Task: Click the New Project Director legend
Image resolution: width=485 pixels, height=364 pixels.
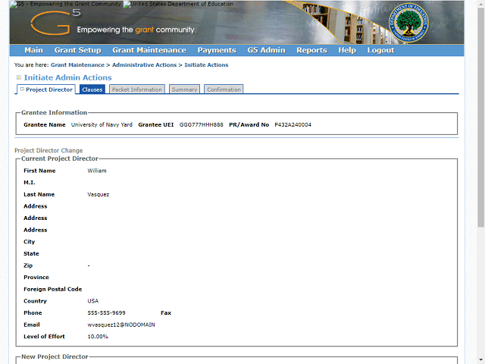Action: pos(55,356)
